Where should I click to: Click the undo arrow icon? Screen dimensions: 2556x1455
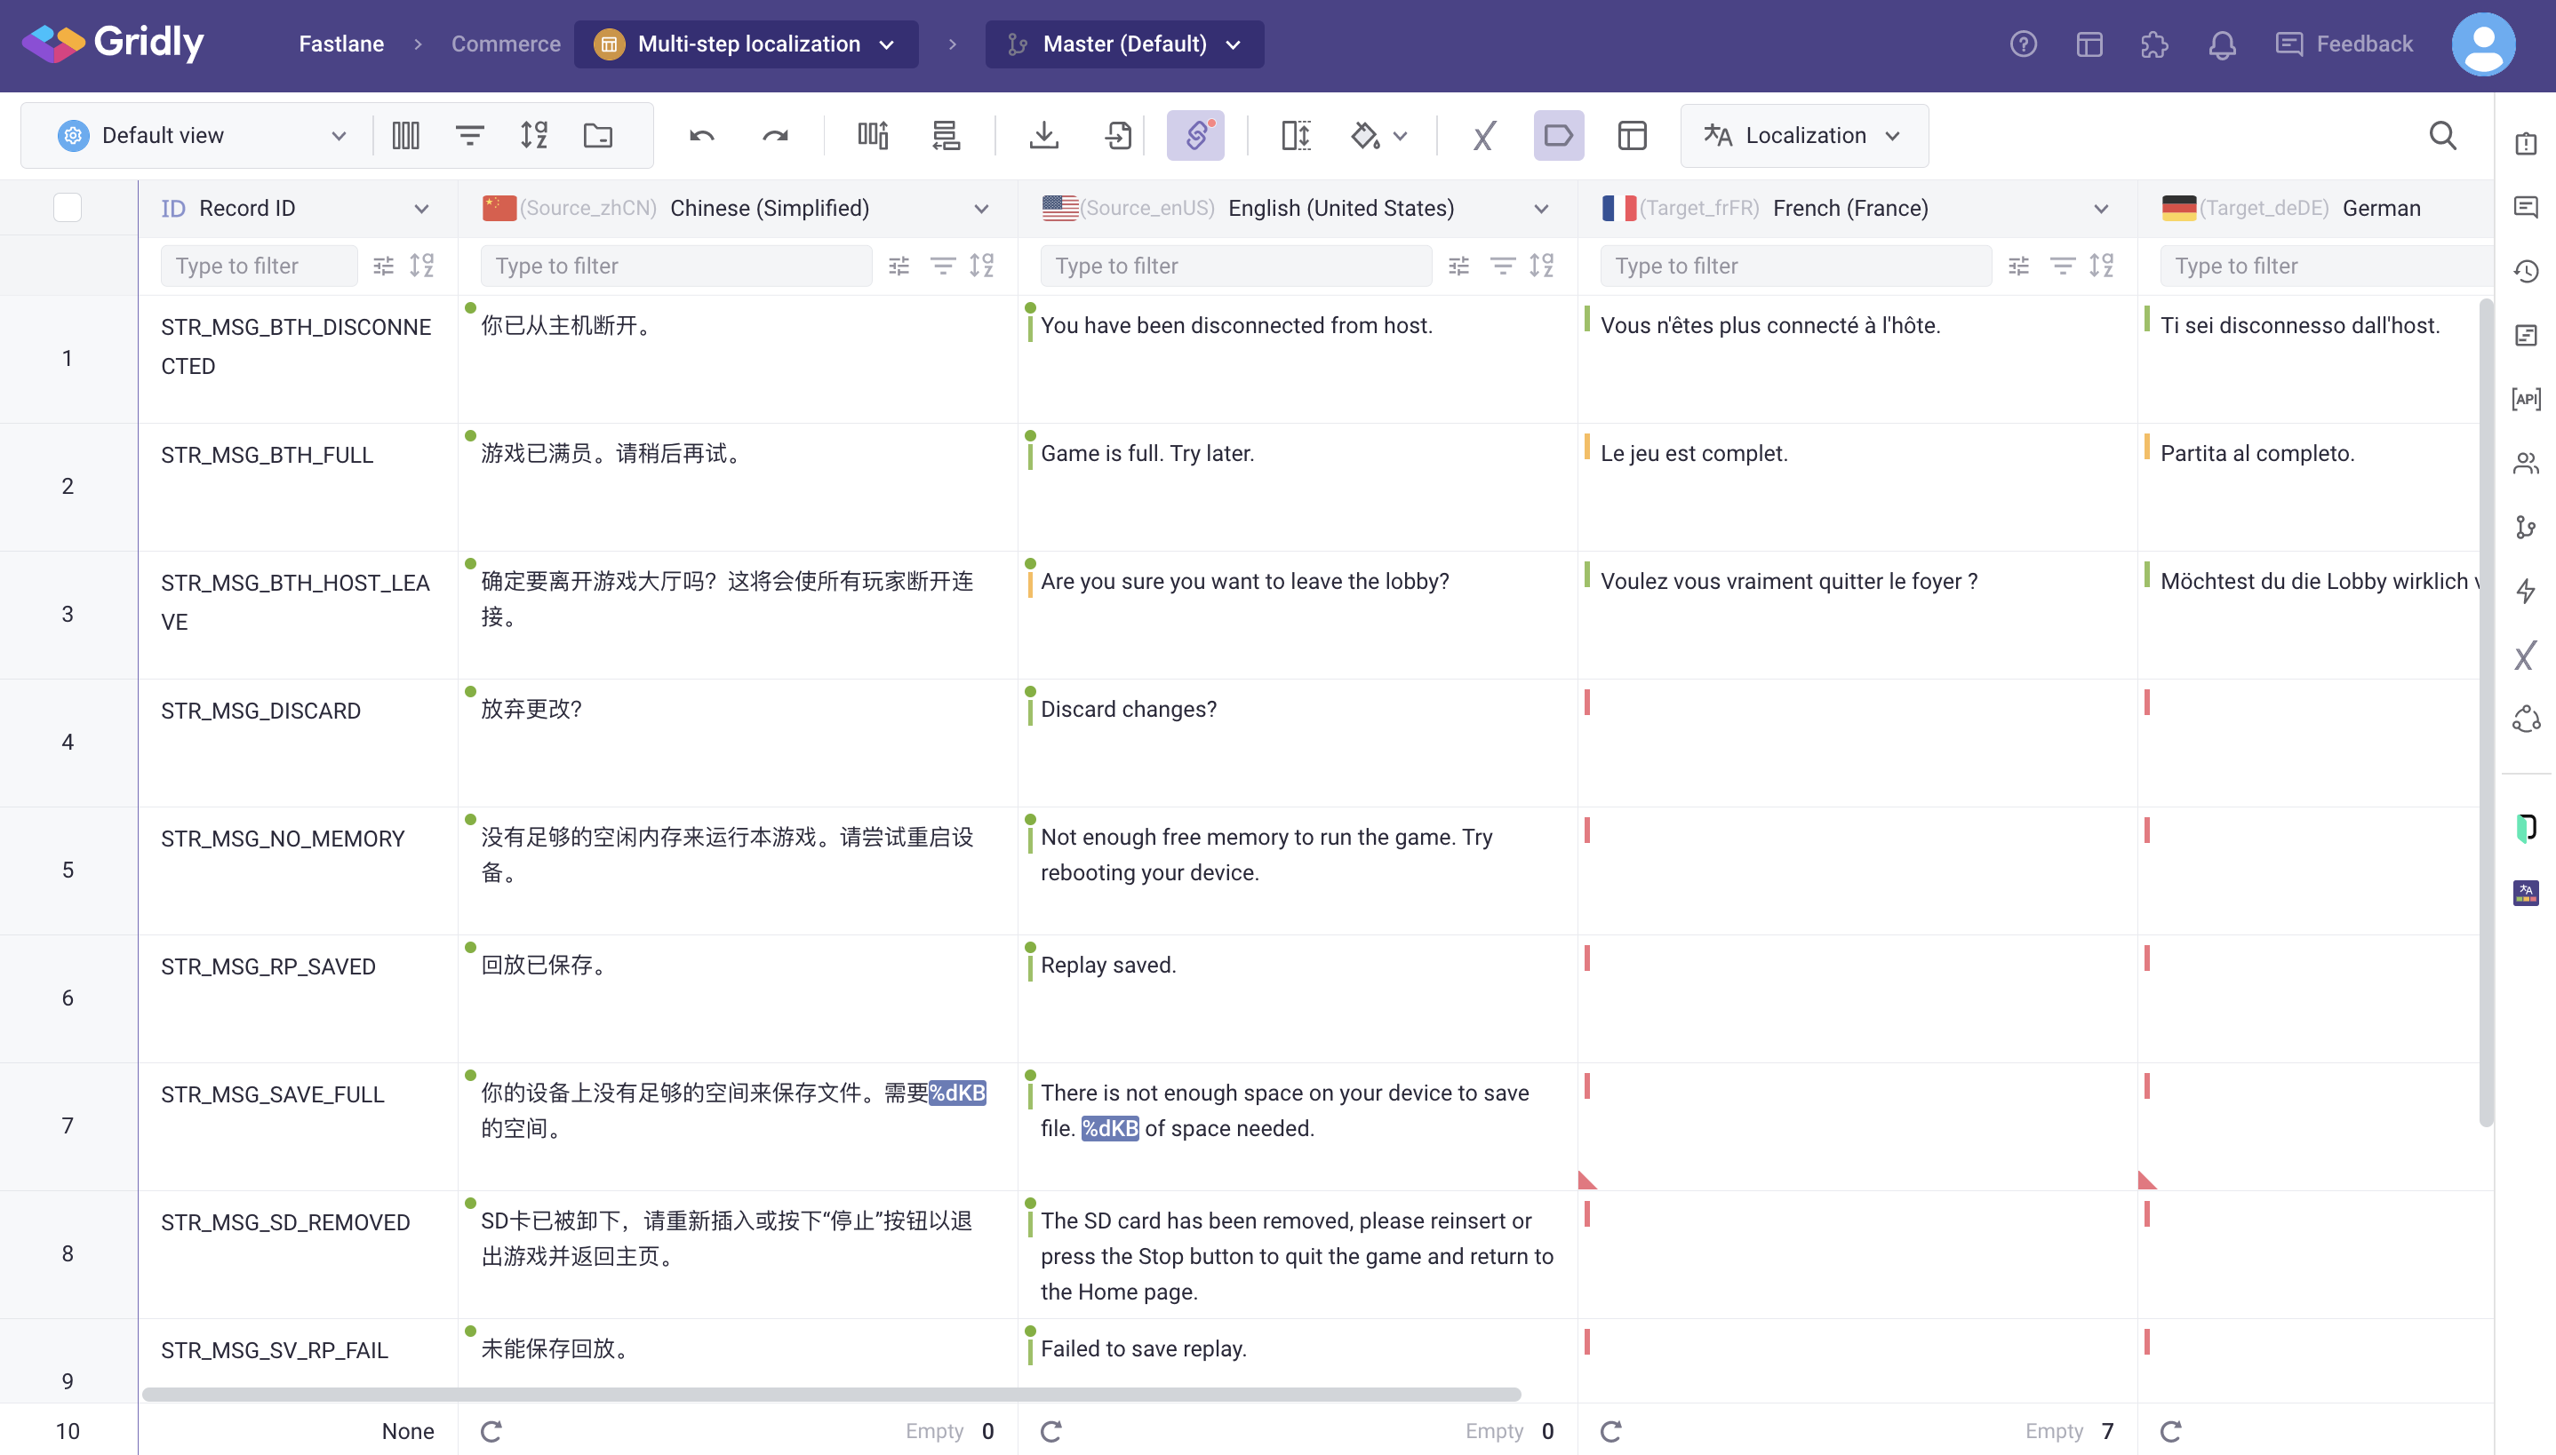(702, 136)
